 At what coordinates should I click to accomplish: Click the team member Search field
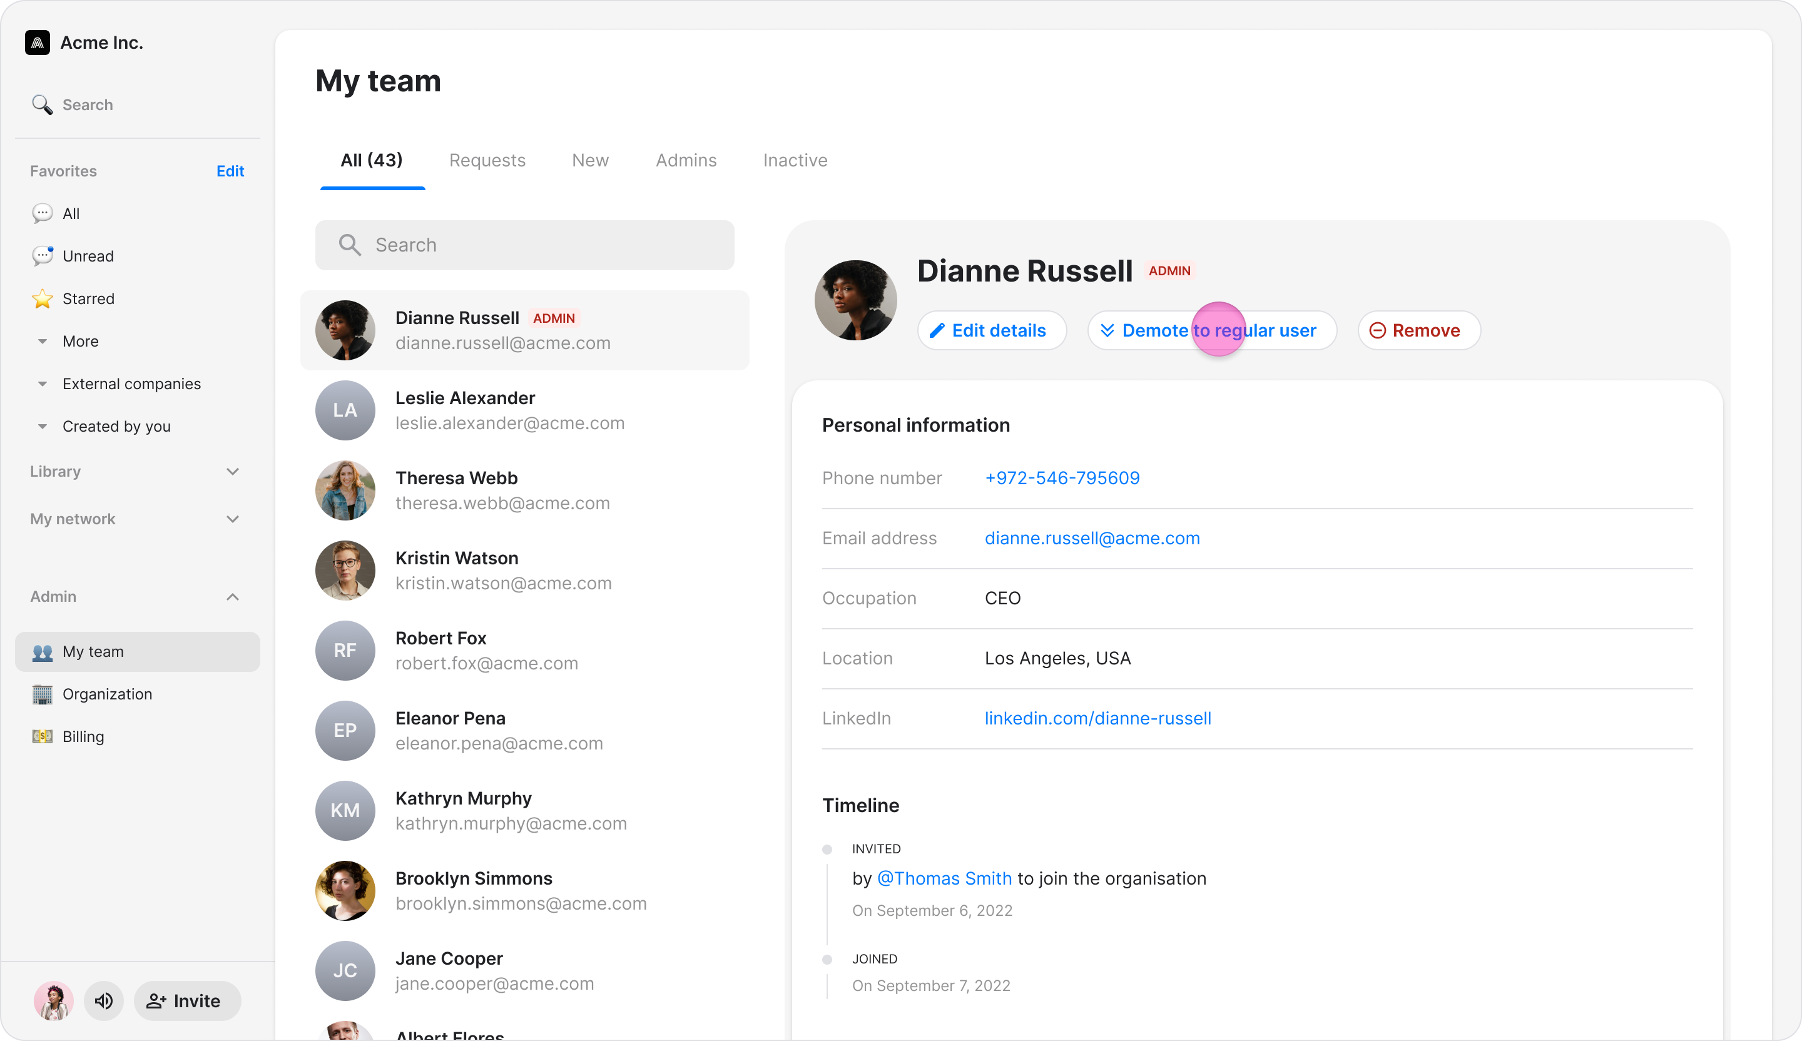tap(524, 245)
